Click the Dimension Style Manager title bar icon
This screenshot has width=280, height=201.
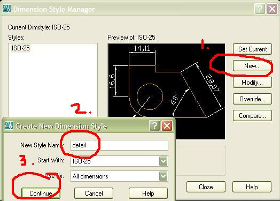pyautogui.click(x=7, y=9)
